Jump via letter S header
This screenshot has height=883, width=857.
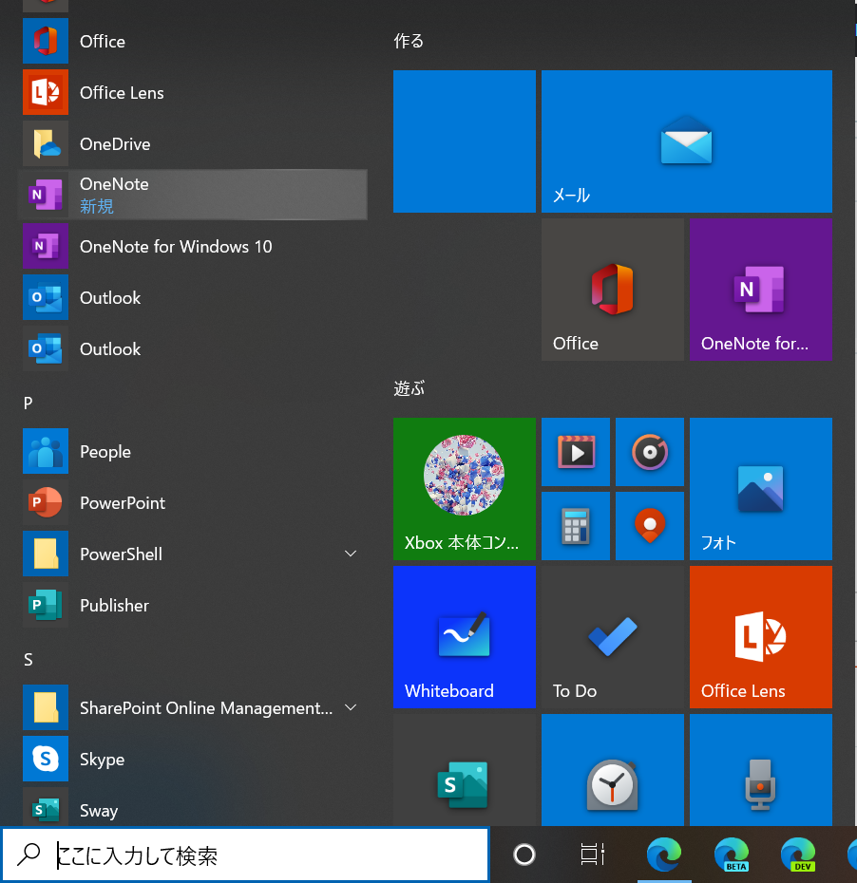pyautogui.click(x=29, y=660)
